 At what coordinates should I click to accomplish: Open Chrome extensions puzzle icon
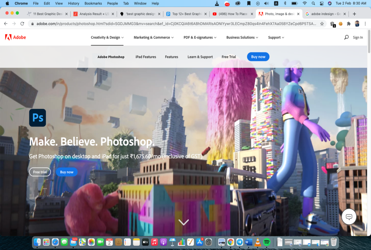click(x=348, y=24)
